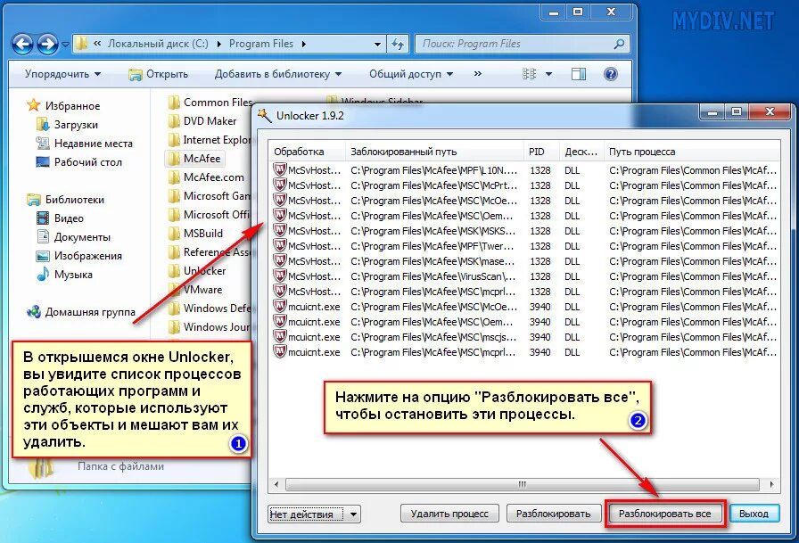Click the Program Files search field
799x543 pixels.
(522, 44)
